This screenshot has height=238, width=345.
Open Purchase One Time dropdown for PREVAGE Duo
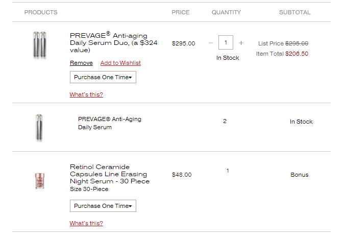coord(103,77)
